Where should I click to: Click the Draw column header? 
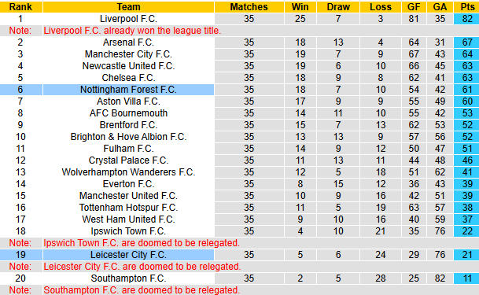point(338,7)
